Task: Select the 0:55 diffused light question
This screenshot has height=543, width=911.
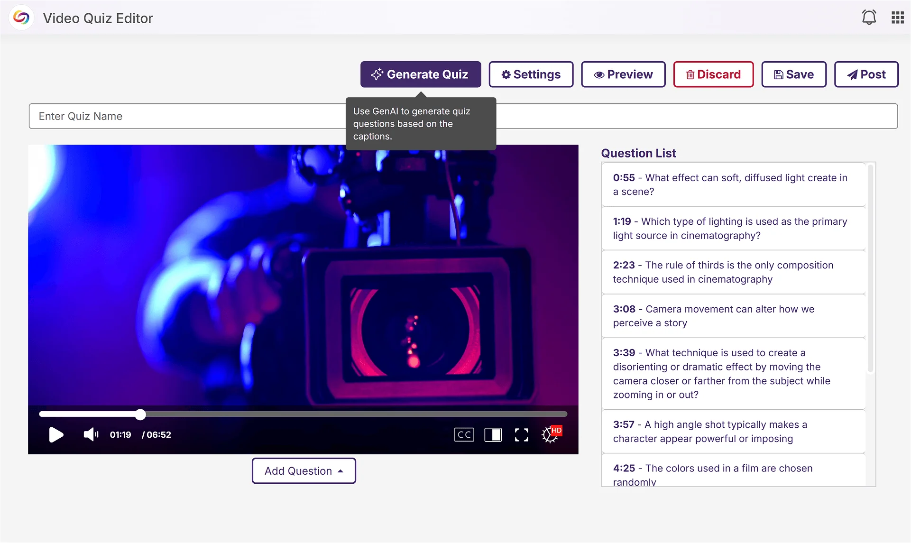Action: [733, 184]
